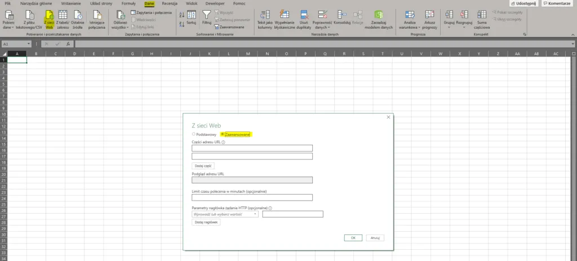Choose Z tabeli/zakresu import
The width and height of the screenshot is (577, 261).
point(63,20)
